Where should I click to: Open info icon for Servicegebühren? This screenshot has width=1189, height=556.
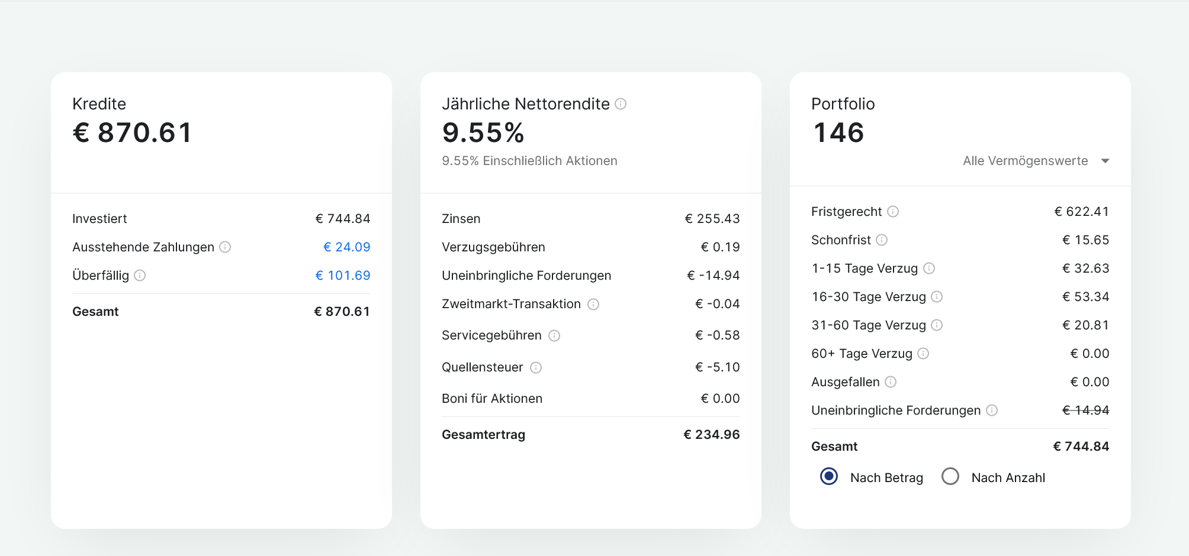click(554, 336)
